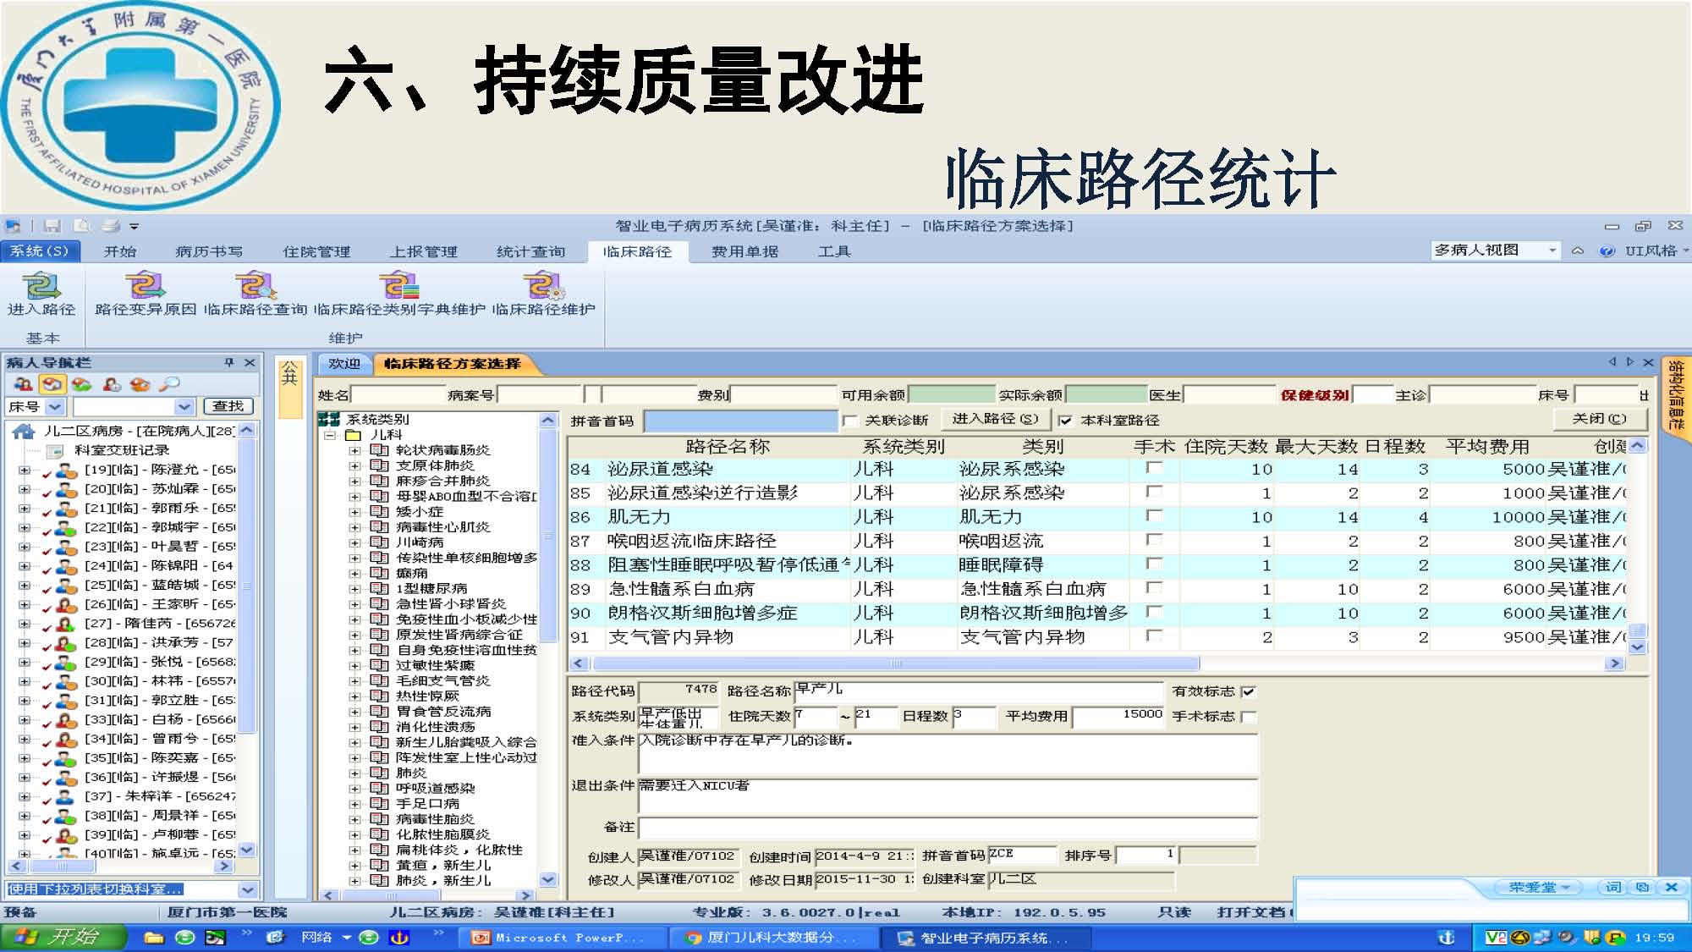Check 手术 box for row 86 肌无力

click(x=1153, y=516)
